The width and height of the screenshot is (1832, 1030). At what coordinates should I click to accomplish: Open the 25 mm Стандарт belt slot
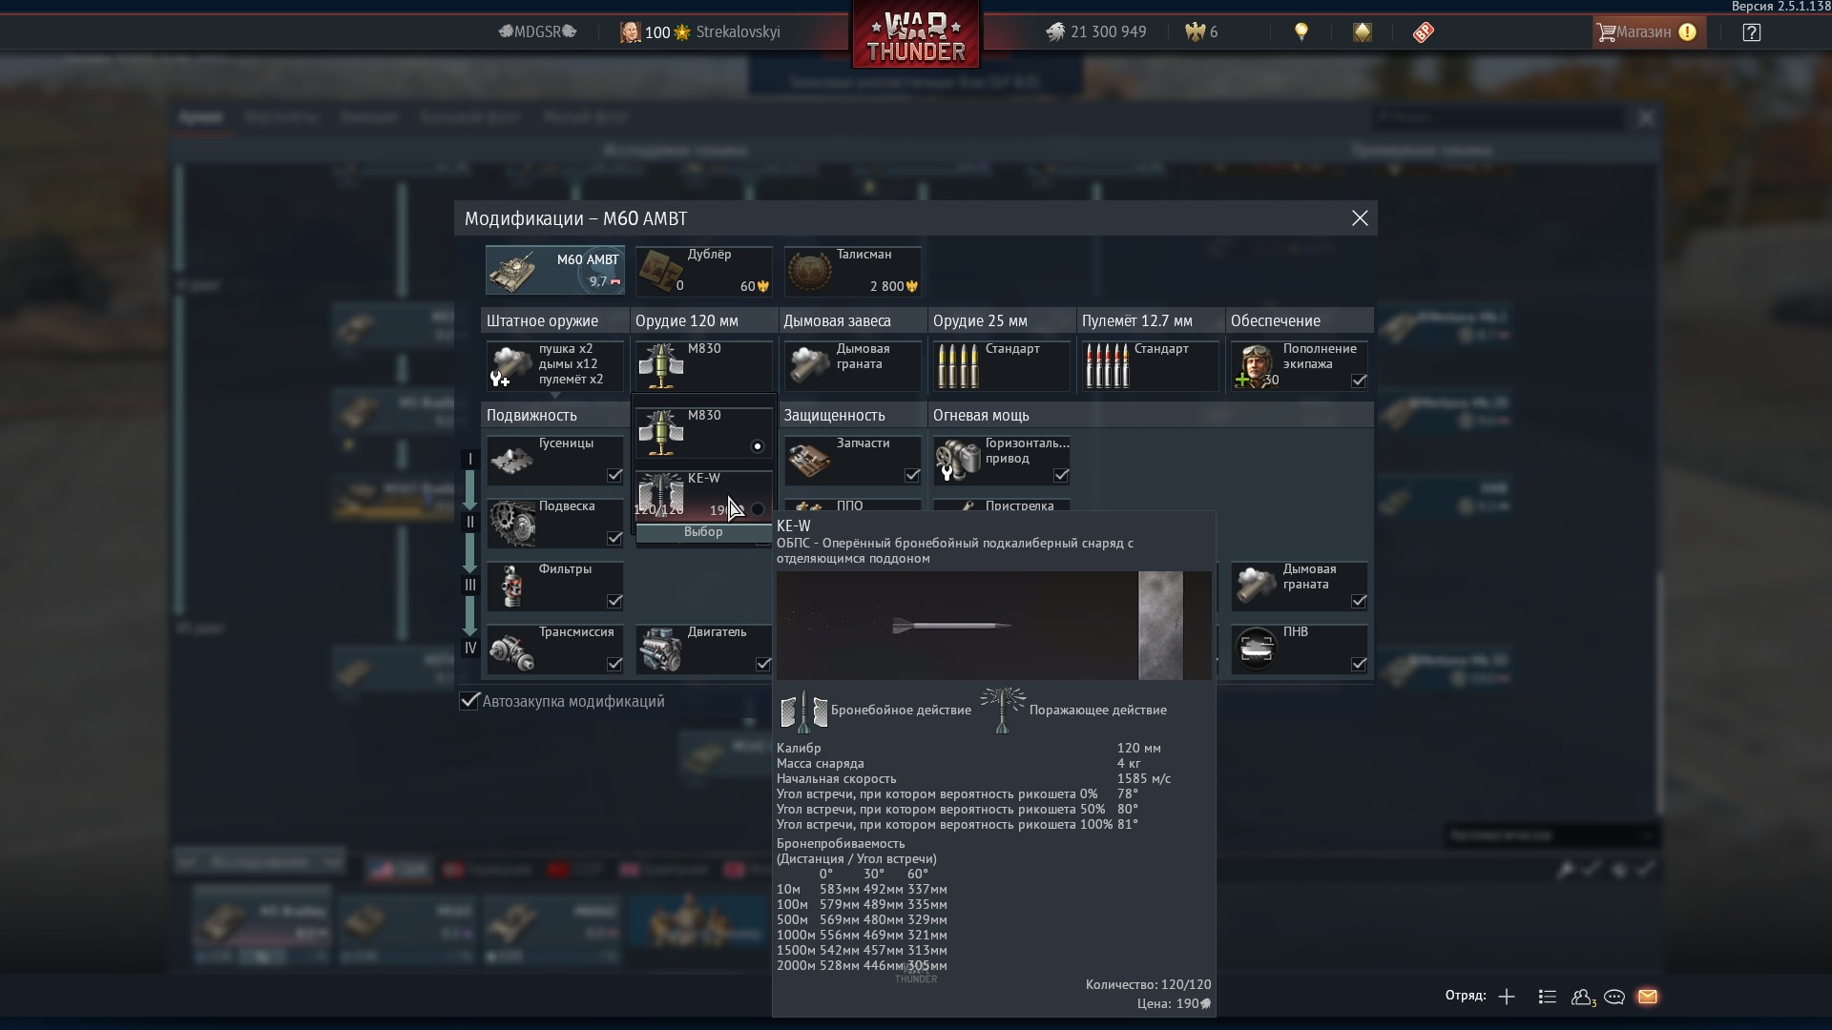1002,365
